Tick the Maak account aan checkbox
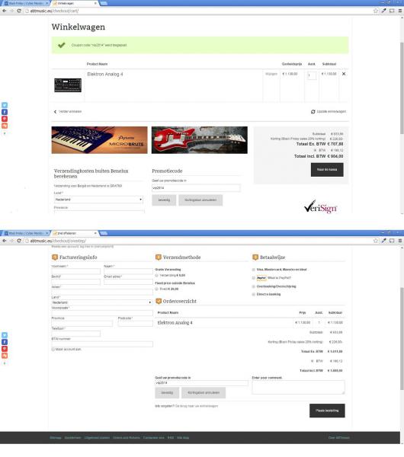Viewport: 404px width, 457px height. coord(53,349)
